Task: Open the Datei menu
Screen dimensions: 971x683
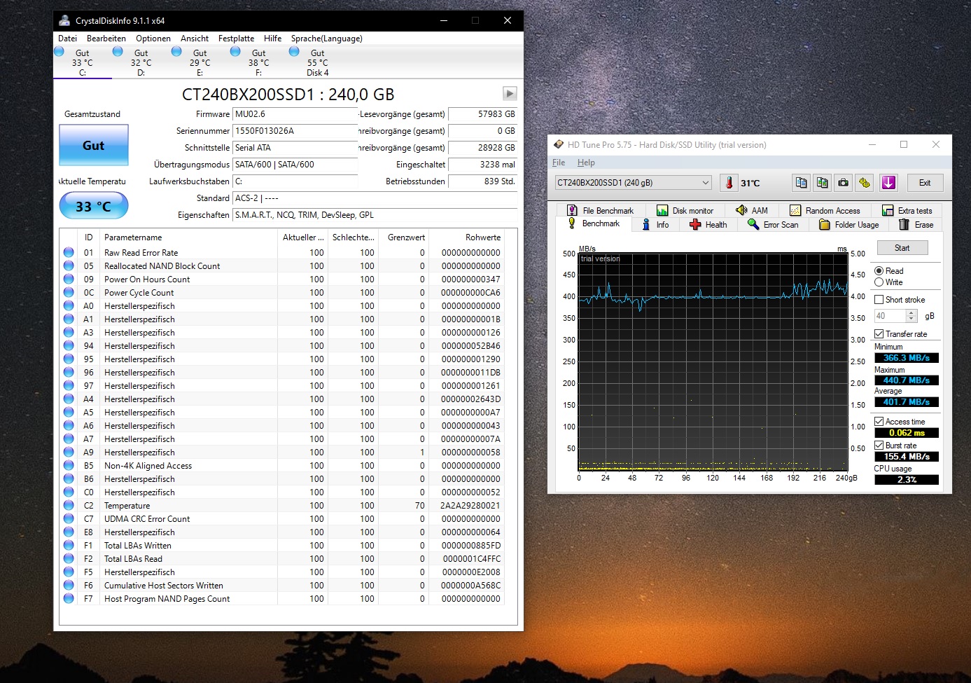Action: (68, 39)
